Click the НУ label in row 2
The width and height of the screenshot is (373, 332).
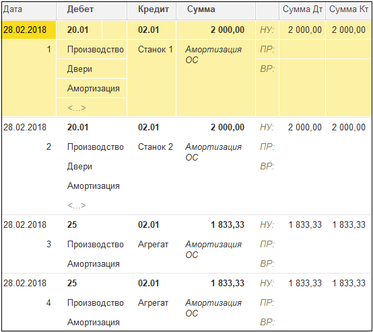(x=267, y=127)
